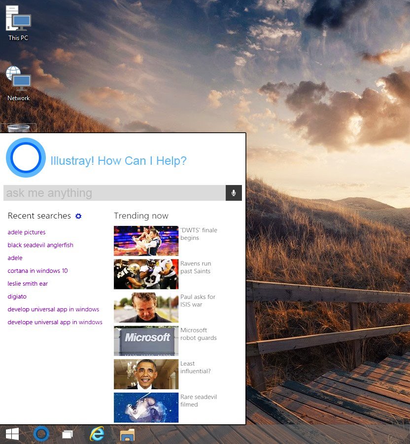Click 'Illustray! How Can I Help?' greeting

118,161
